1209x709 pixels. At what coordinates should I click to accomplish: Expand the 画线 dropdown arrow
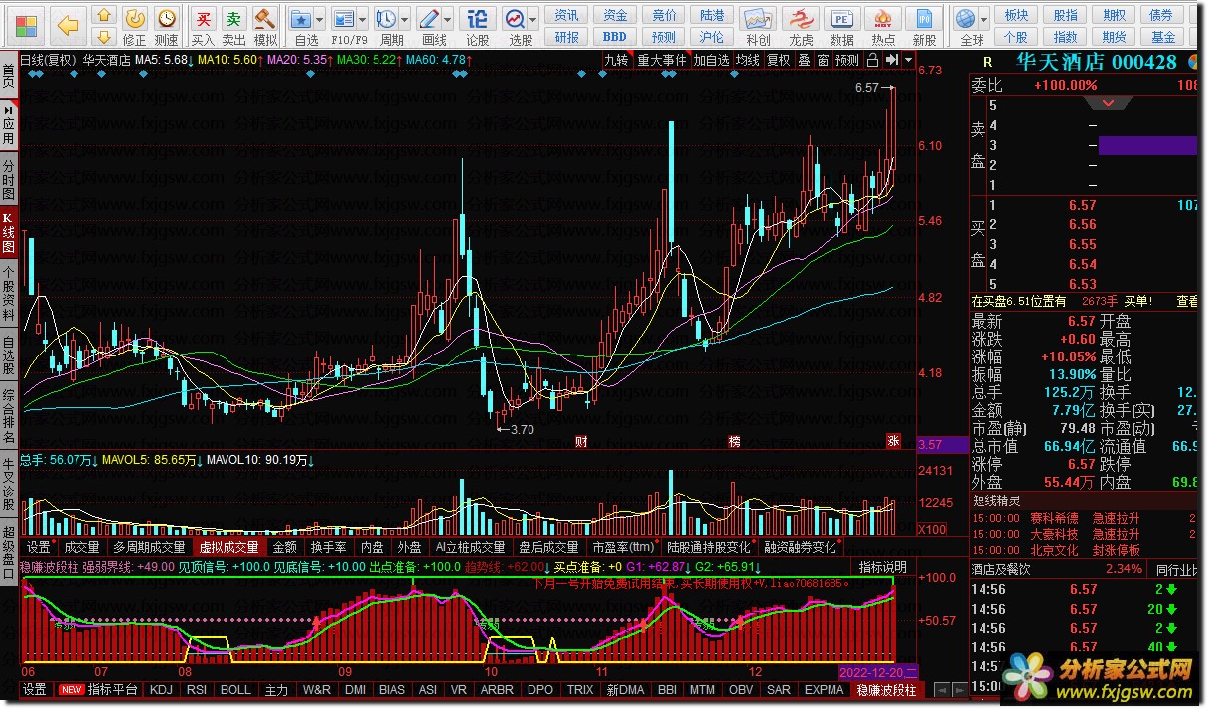click(447, 20)
